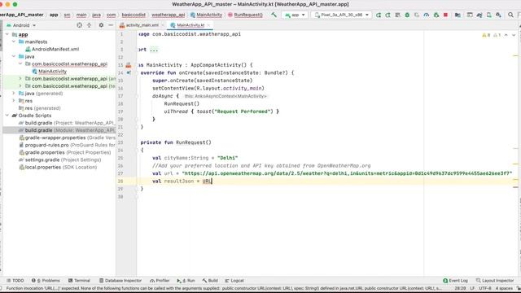Collapse the Gradle Scripts node

click(7, 116)
